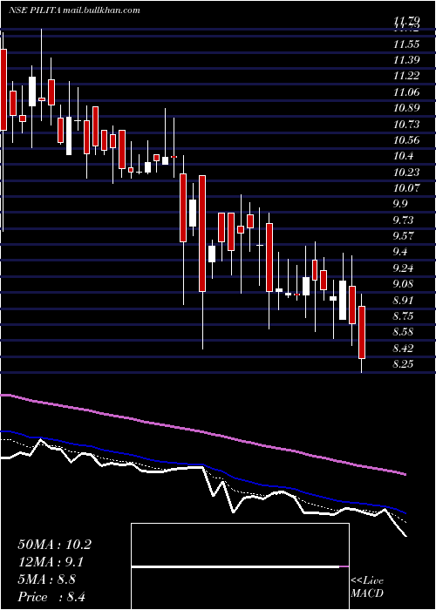
Task: Click the 10.56 price axis label
Action: [x=406, y=140]
